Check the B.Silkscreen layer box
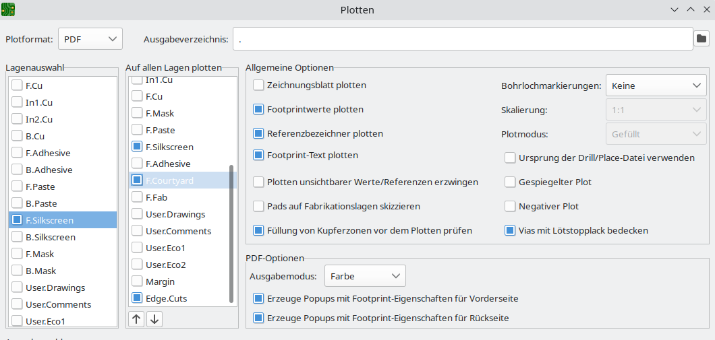This screenshot has height=340, width=715. (x=17, y=237)
